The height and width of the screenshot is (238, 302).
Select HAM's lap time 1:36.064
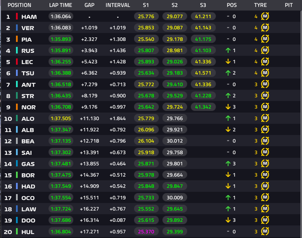tap(61, 17)
